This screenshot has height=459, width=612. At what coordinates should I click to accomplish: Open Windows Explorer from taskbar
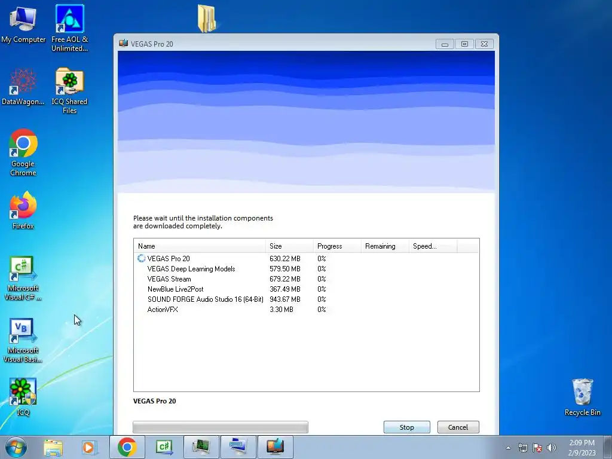(53, 447)
